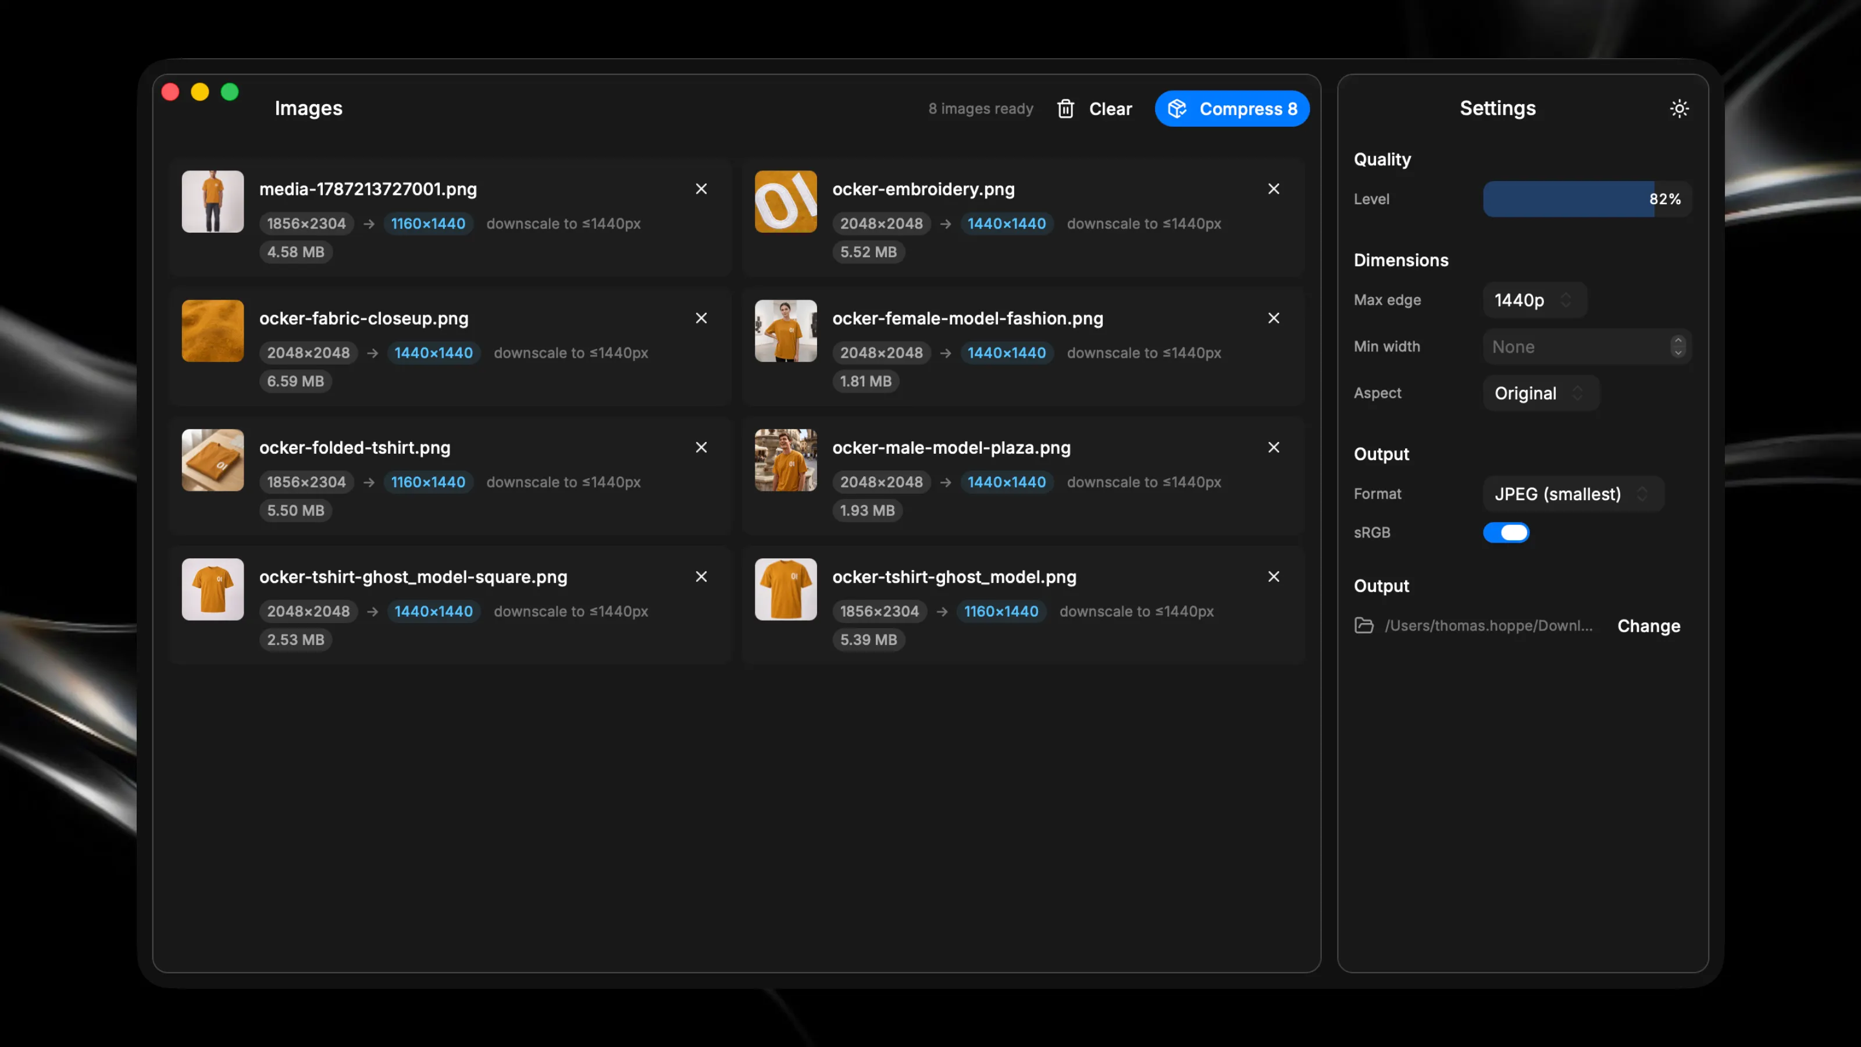Screen dimensions: 1861x1047
Task: Click the 6.59 MB size badge
Action: [295, 382]
